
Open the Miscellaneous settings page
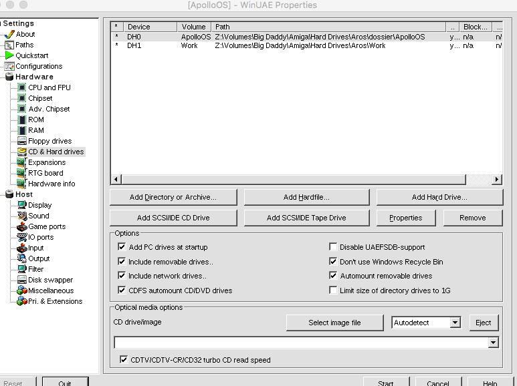point(51,291)
